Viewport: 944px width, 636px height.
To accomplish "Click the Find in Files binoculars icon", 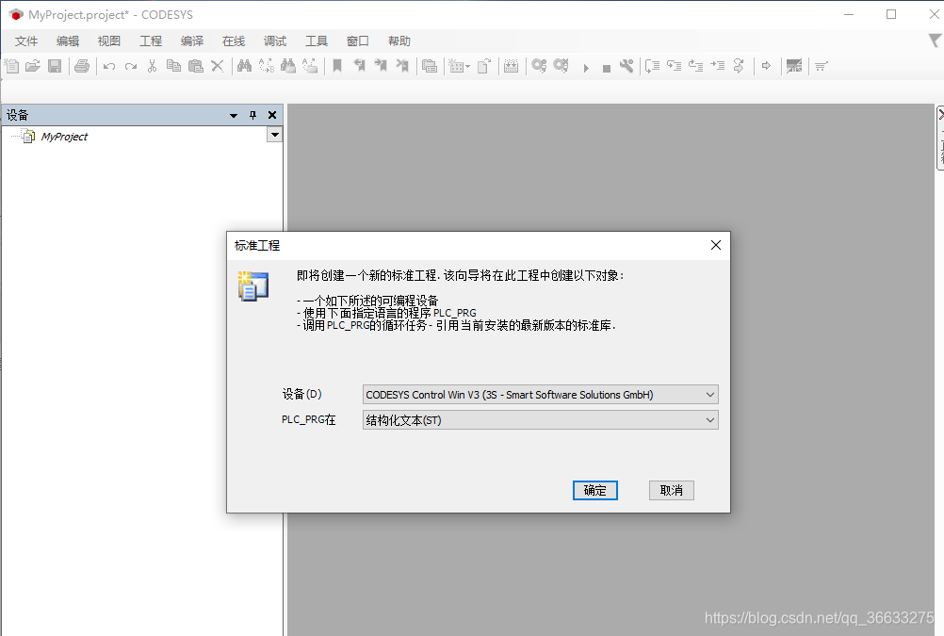I will pyautogui.click(x=288, y=66).
